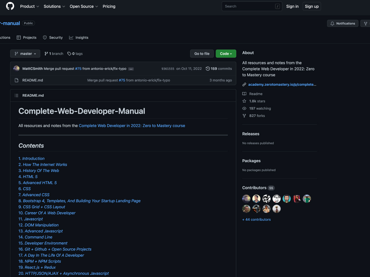
Task: Show the + 44 contributors list
Action: (256, 220)
